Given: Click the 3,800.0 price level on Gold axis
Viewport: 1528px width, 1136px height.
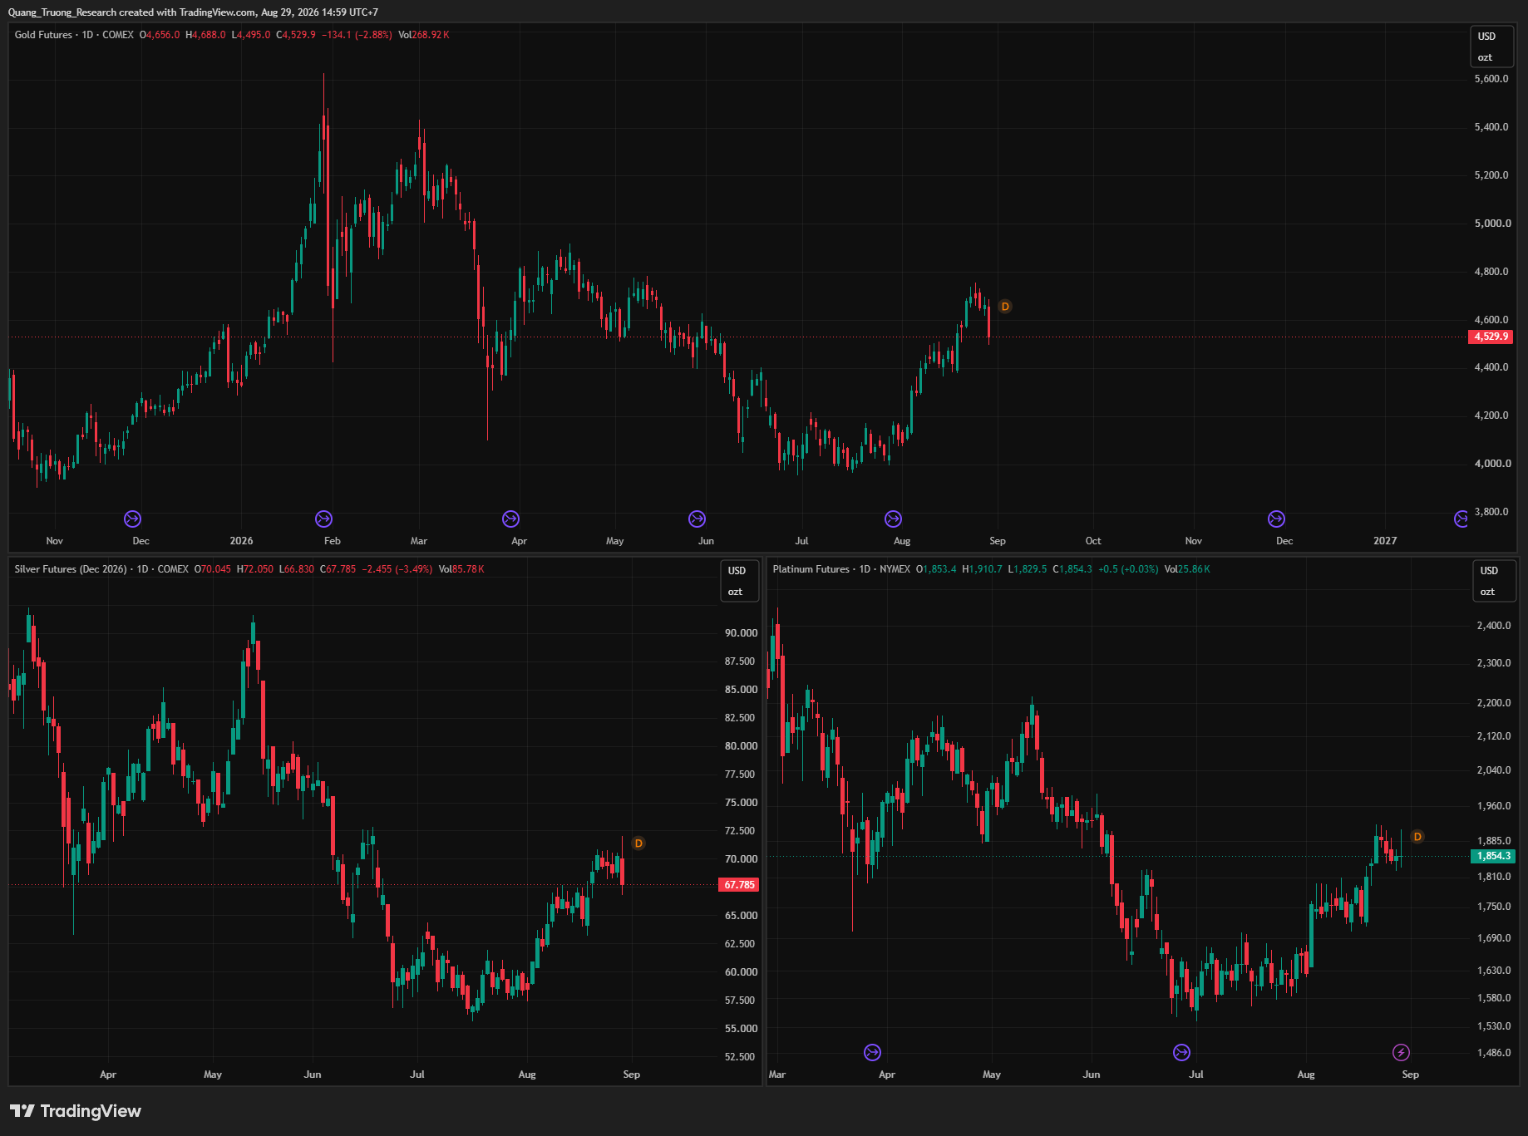Looking at the screenshot, I should 1491,512.
